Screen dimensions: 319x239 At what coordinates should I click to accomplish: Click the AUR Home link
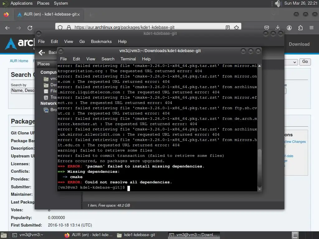click(19, 61)
